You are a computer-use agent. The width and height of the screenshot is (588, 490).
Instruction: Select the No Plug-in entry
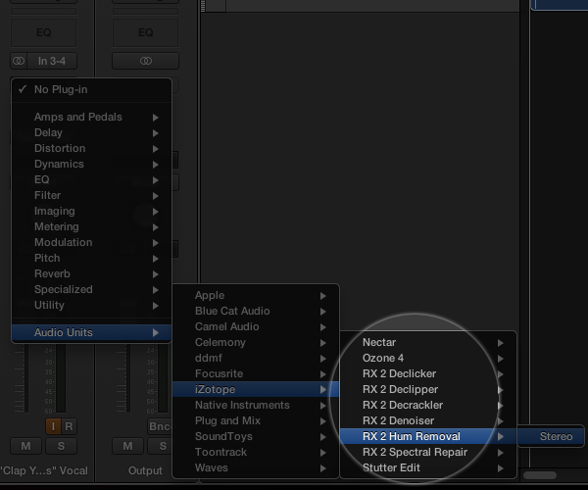pos(91,89)
